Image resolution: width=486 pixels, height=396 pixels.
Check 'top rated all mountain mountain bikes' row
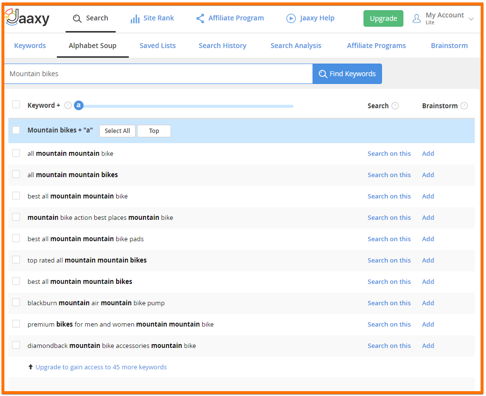pyautogui.click(x=16, y=260)
